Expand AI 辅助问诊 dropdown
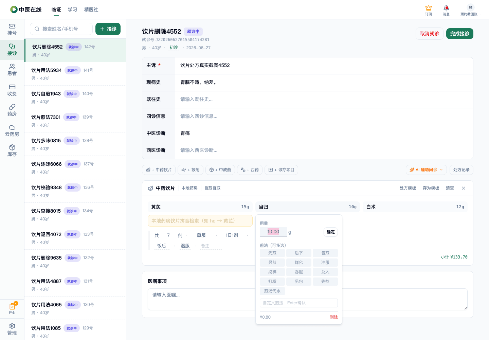 pos(427,170)
